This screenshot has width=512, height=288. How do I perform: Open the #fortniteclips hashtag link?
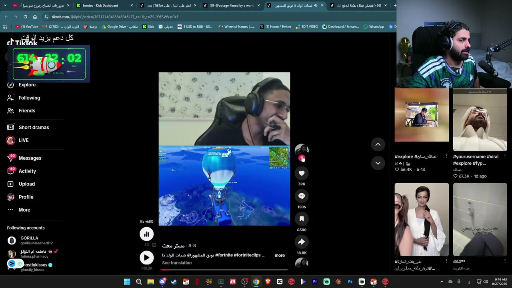[248, 255]
